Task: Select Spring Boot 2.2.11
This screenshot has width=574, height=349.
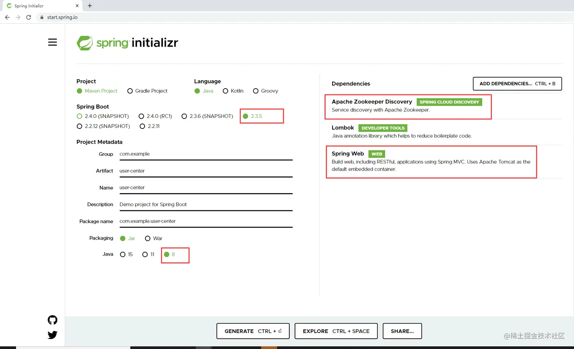Action: tap(150, 126)
